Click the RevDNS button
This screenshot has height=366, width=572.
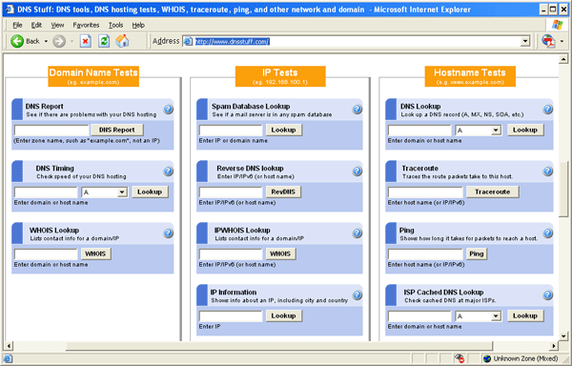(x=283, y=192)
